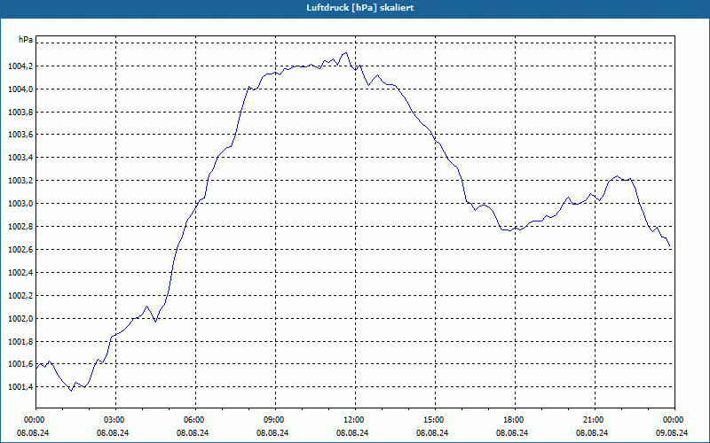
Task: Click the "12:00" time label
Action: tap(352, 420)
